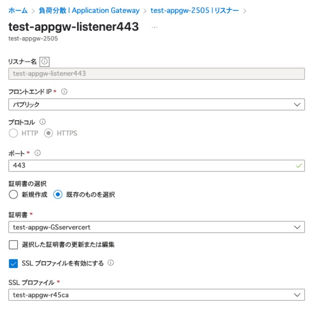The image size is (316, 314).
Task: Expand the 証明書 dropdown list
Action: point(156,227)
